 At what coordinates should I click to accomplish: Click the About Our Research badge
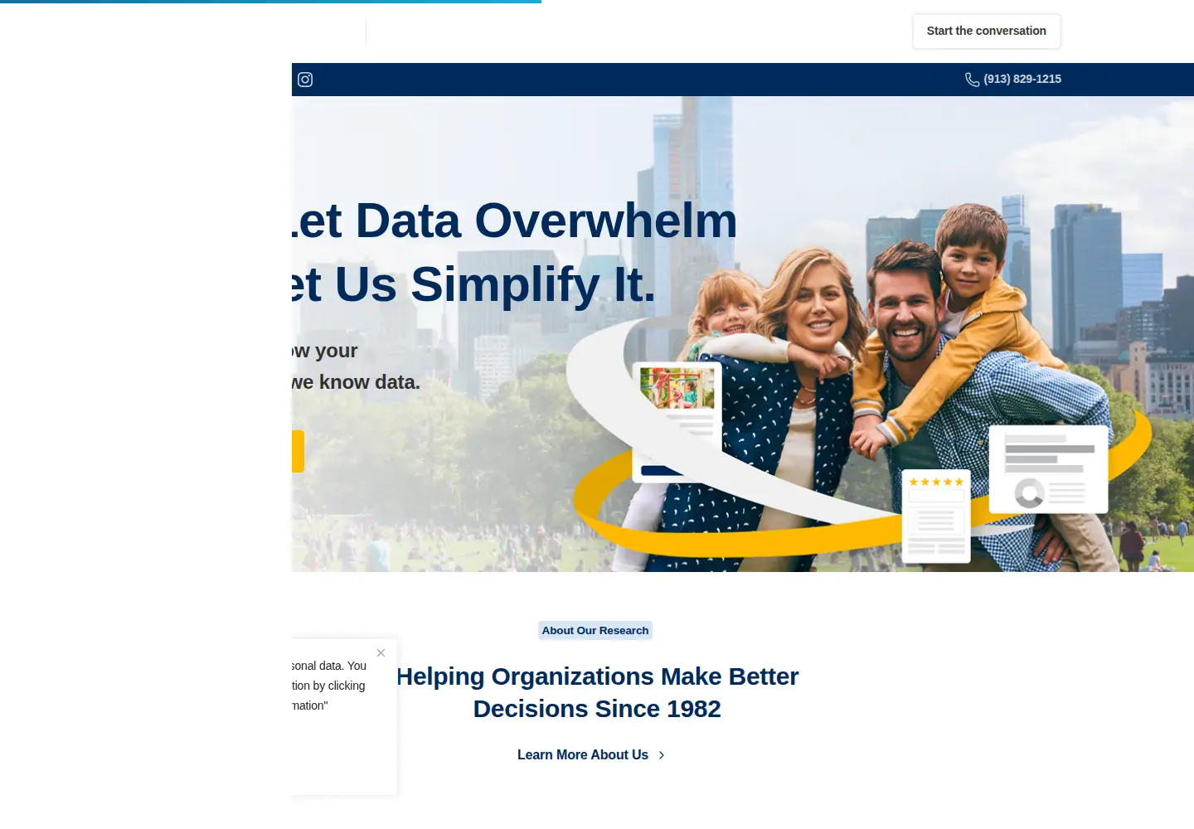click(x=595, y=631)
